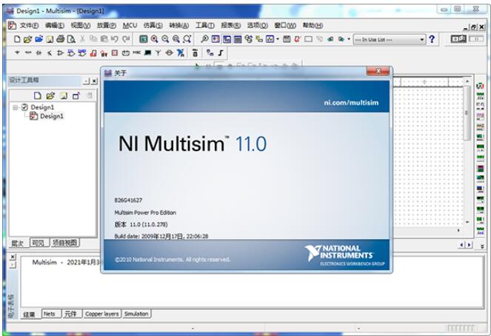Open the MCU menu
The image size is (491, 336).
[130, 26]
